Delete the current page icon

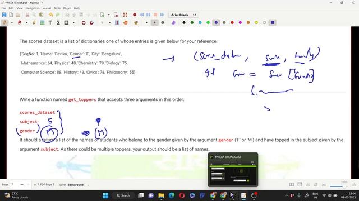[x=116, y=15]
